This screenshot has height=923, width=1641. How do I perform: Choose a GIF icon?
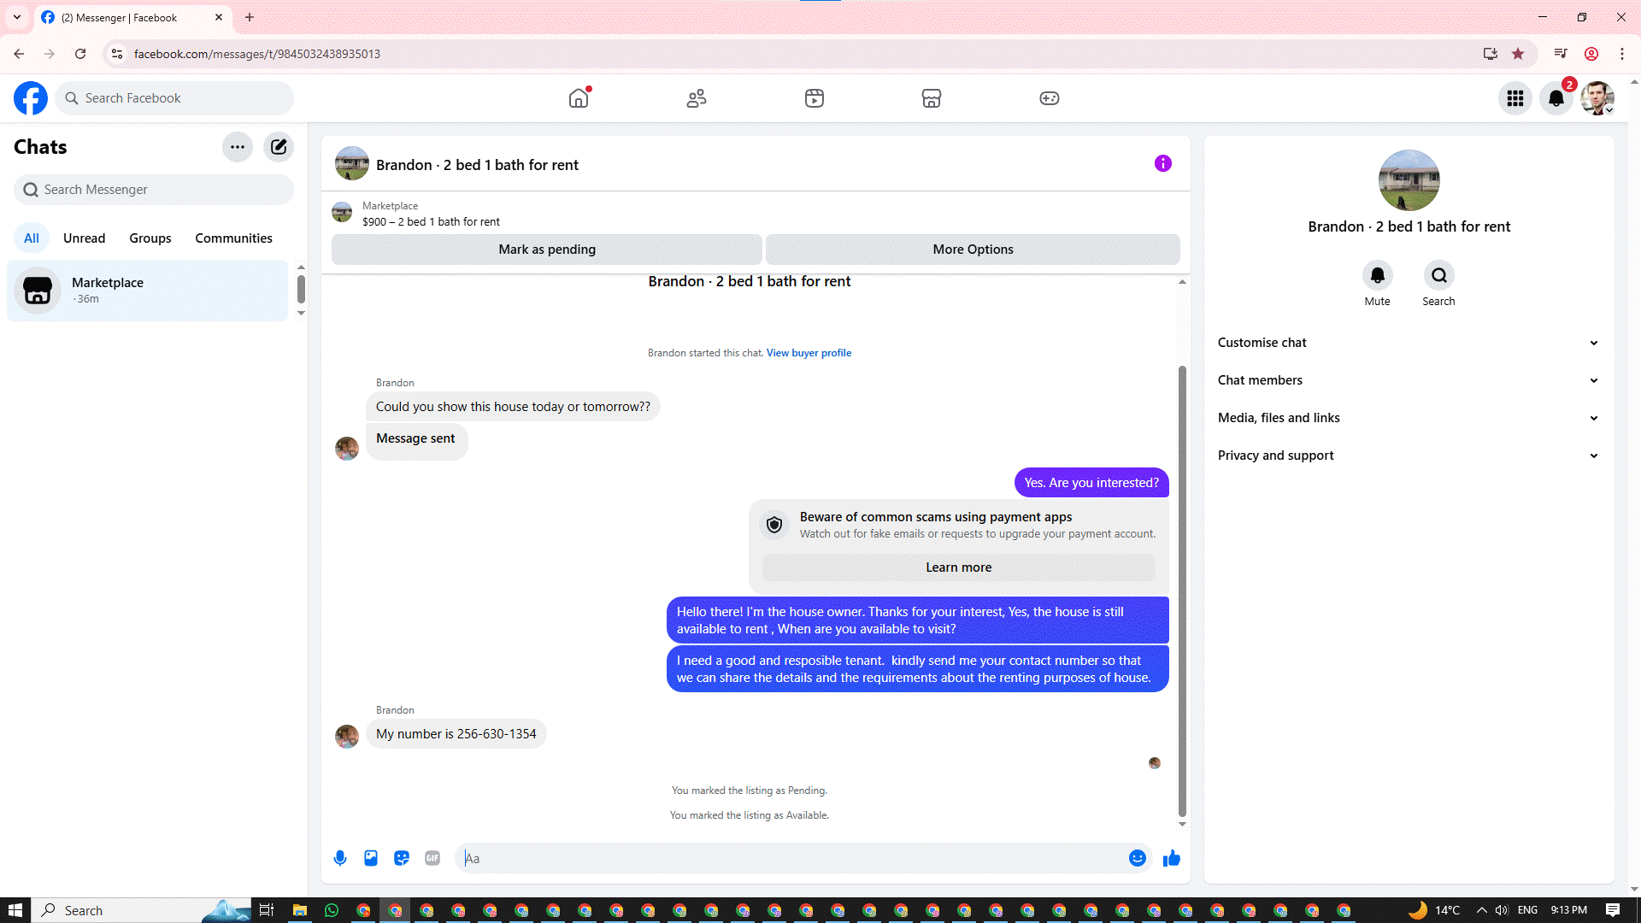point(432,858)
